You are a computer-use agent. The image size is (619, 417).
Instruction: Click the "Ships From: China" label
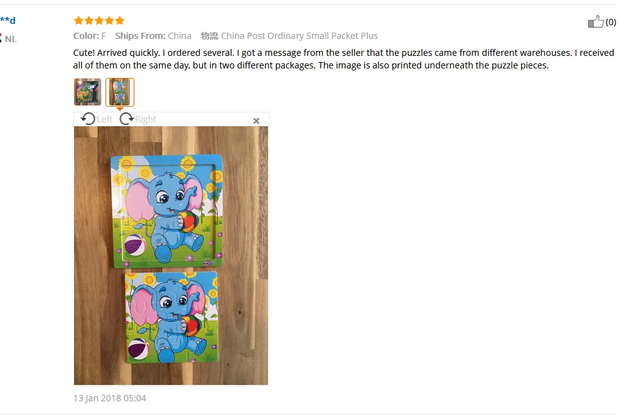pos(153,36)
